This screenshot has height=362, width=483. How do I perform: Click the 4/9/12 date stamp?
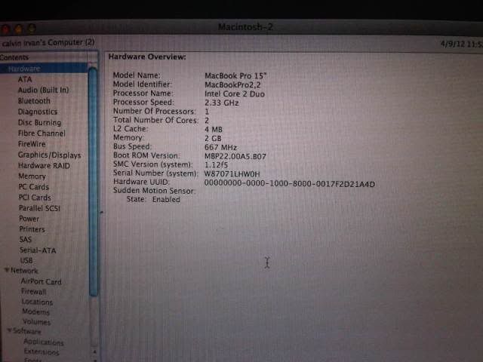(x=453, y=44)
